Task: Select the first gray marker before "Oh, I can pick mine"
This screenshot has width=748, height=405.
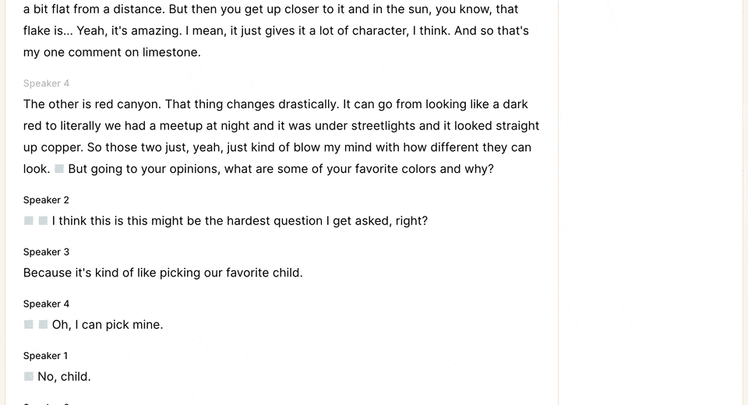Action: click(29, 324)
